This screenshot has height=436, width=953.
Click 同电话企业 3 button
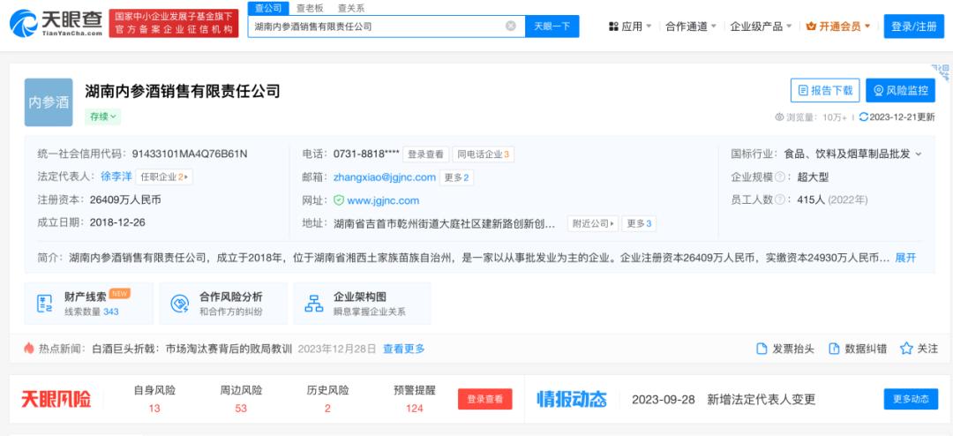point(483,154)
